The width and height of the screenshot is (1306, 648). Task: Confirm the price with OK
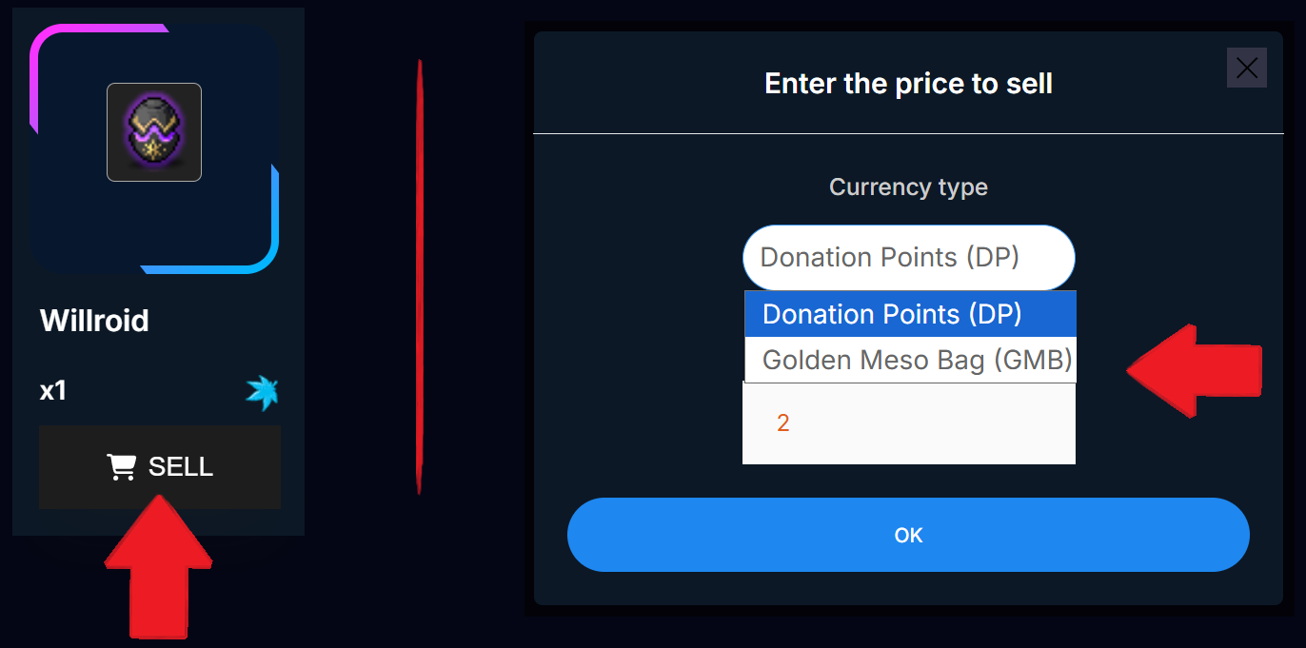[x=908, y=535]
